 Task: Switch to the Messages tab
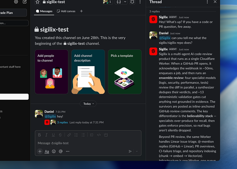point(44,11)
